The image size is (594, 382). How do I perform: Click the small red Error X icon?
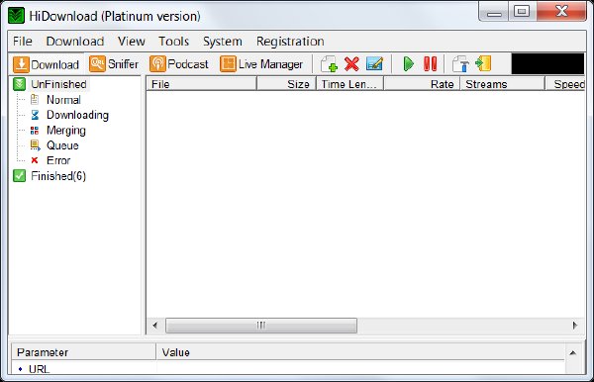point(35,160)
